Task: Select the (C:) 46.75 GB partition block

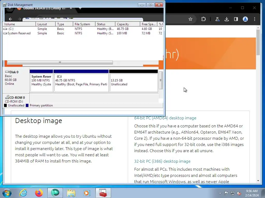Action: coord(81,81)
